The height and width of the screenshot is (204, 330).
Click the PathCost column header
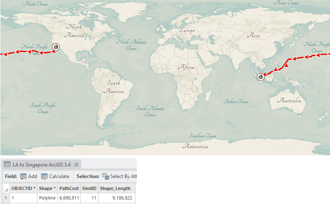pos(69,188)
